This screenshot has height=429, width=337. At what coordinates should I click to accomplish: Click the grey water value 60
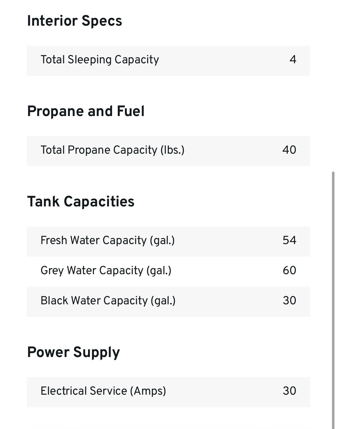point(289,270)
